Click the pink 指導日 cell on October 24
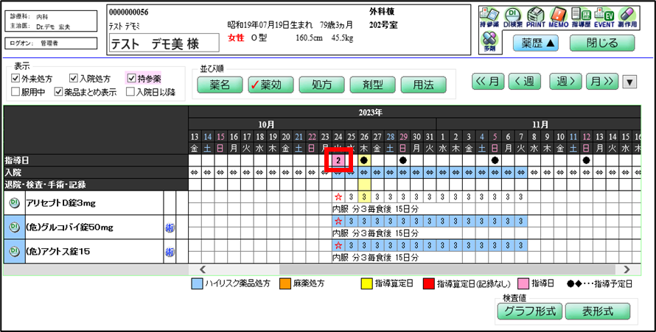Image resolution: width=656 pixels, height=332 pixels. click(338, 160)
